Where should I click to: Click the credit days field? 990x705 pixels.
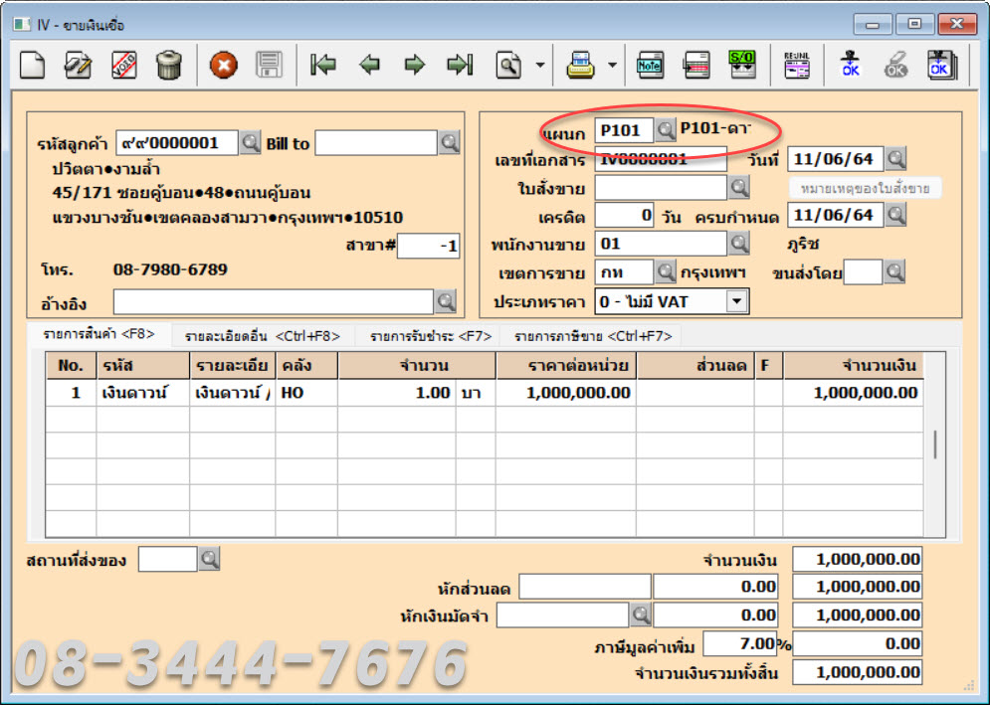(x=624, y=215)
